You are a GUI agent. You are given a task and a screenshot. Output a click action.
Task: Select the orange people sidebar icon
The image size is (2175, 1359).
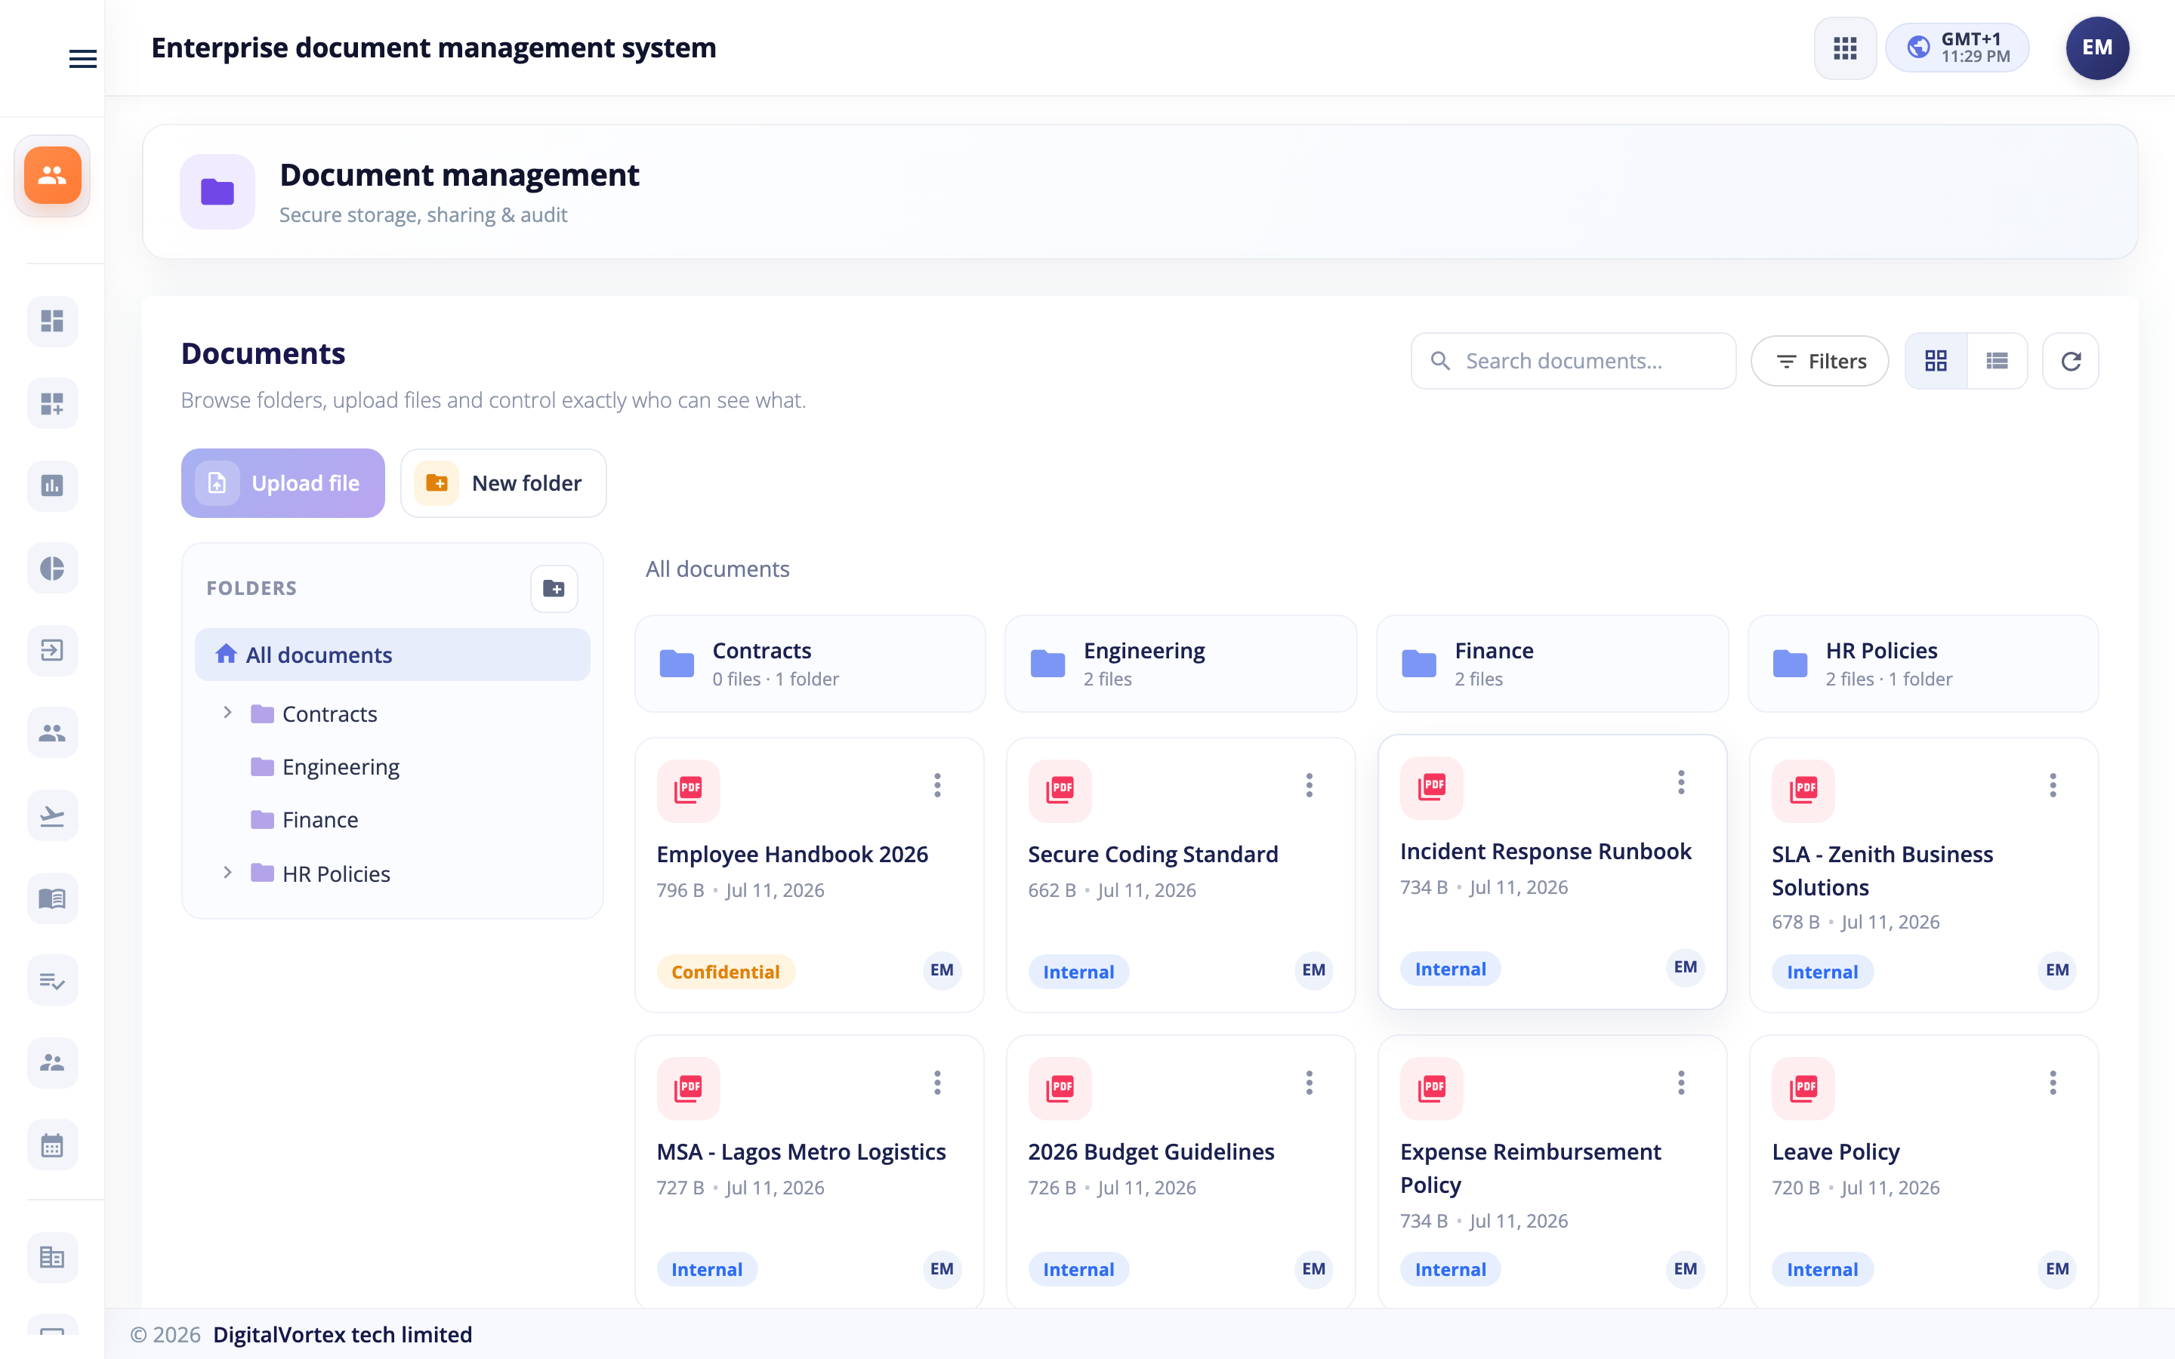coord(52,175)
